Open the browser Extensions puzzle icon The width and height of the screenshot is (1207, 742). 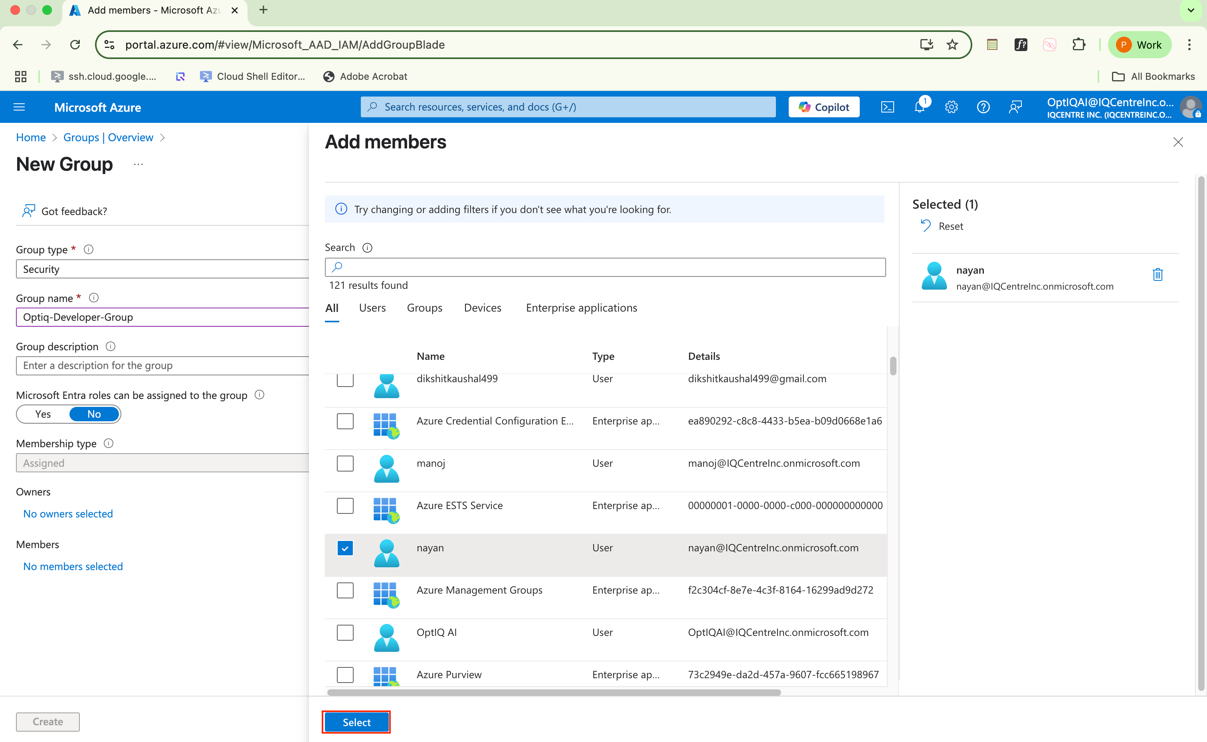pos(1078,45)
